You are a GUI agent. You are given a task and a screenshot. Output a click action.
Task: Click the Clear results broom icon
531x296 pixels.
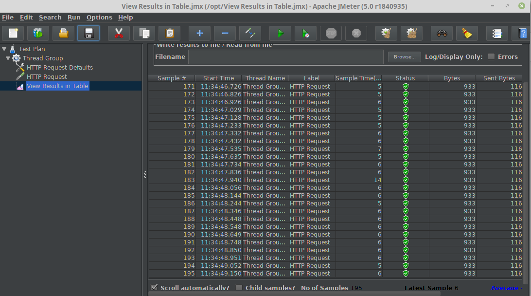386,33
